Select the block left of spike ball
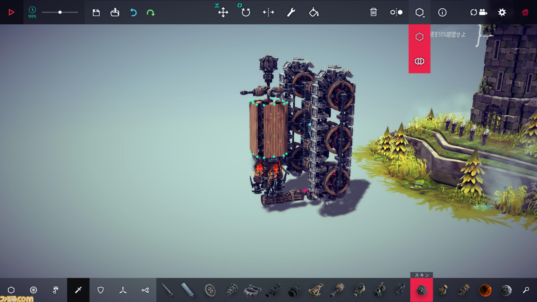537x302 pixels. click(x=400, y=290)
